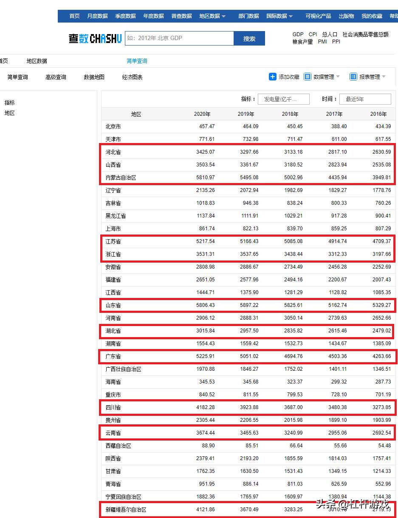Open the 最近5年 time period selector
The image size is (398, 518).
pos(365,99)
